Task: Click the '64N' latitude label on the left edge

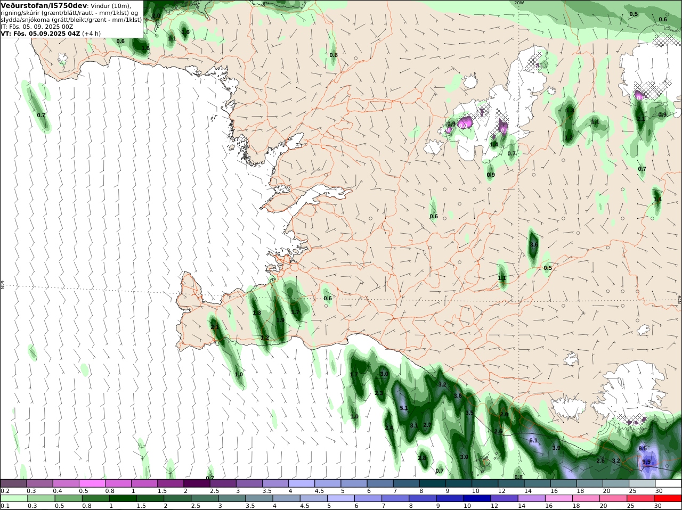Action: click(3, 285)
